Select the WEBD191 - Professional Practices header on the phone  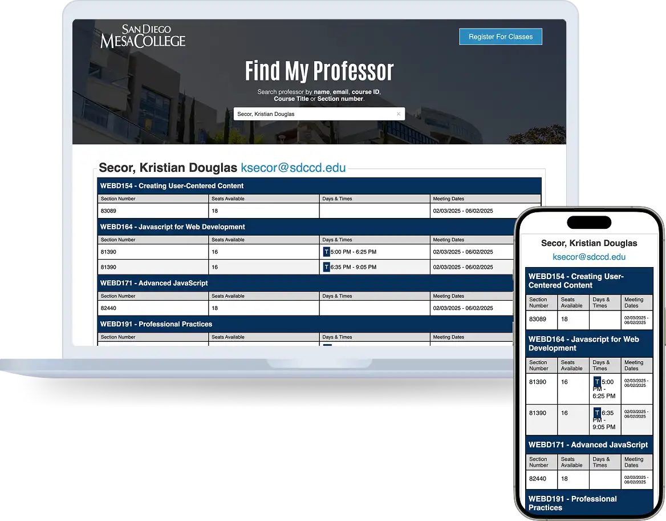pyautogui.click(x=588, y=503)
